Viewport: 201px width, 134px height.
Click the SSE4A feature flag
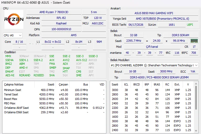point(9,60)
